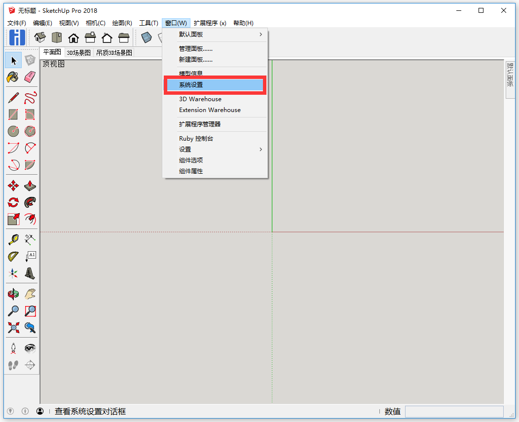
Task: Choose the 3D Text tool
Action: [30, 273]
